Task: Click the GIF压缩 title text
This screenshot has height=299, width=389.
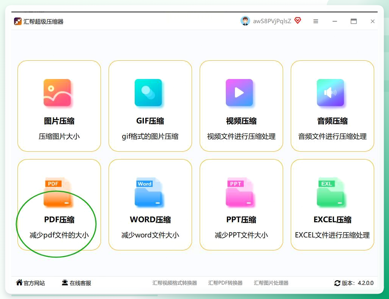Action: point(150,121)
